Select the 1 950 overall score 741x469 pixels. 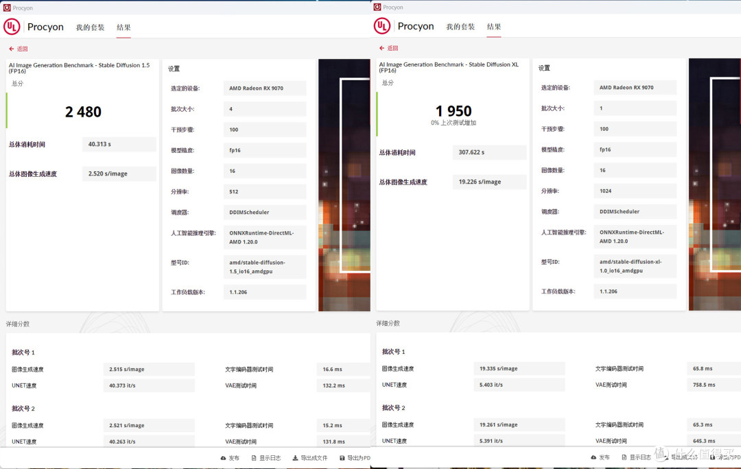(x=454, y=111)
